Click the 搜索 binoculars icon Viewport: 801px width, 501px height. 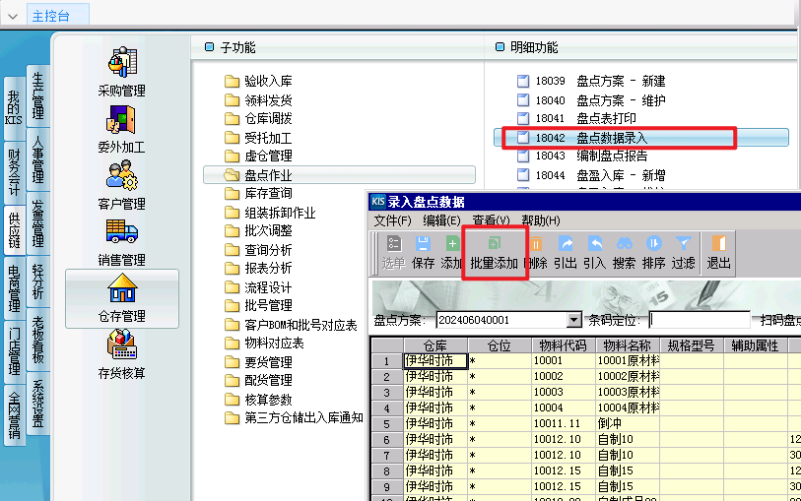coord(625,244)
